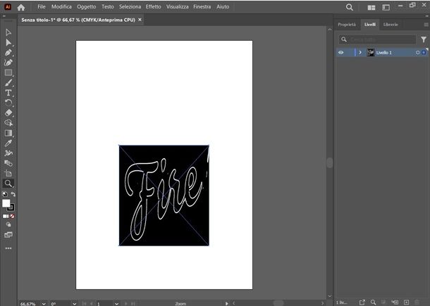Select the Rectangle tool
Image resolution: width=430 pixels, height=306 pixels.
(8, 72)
